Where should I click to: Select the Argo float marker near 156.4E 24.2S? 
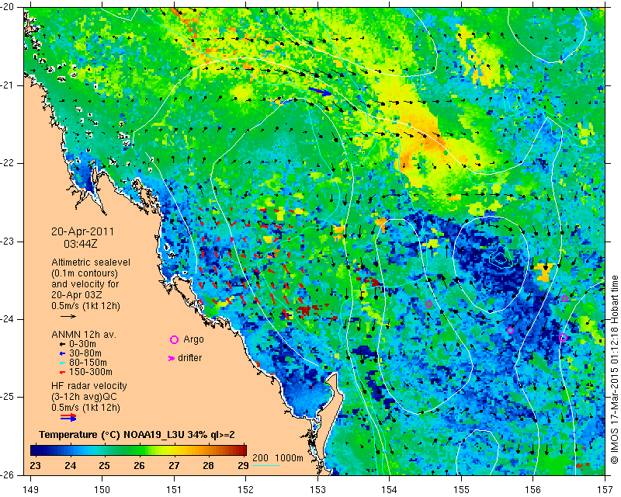[x=564, y=337]
